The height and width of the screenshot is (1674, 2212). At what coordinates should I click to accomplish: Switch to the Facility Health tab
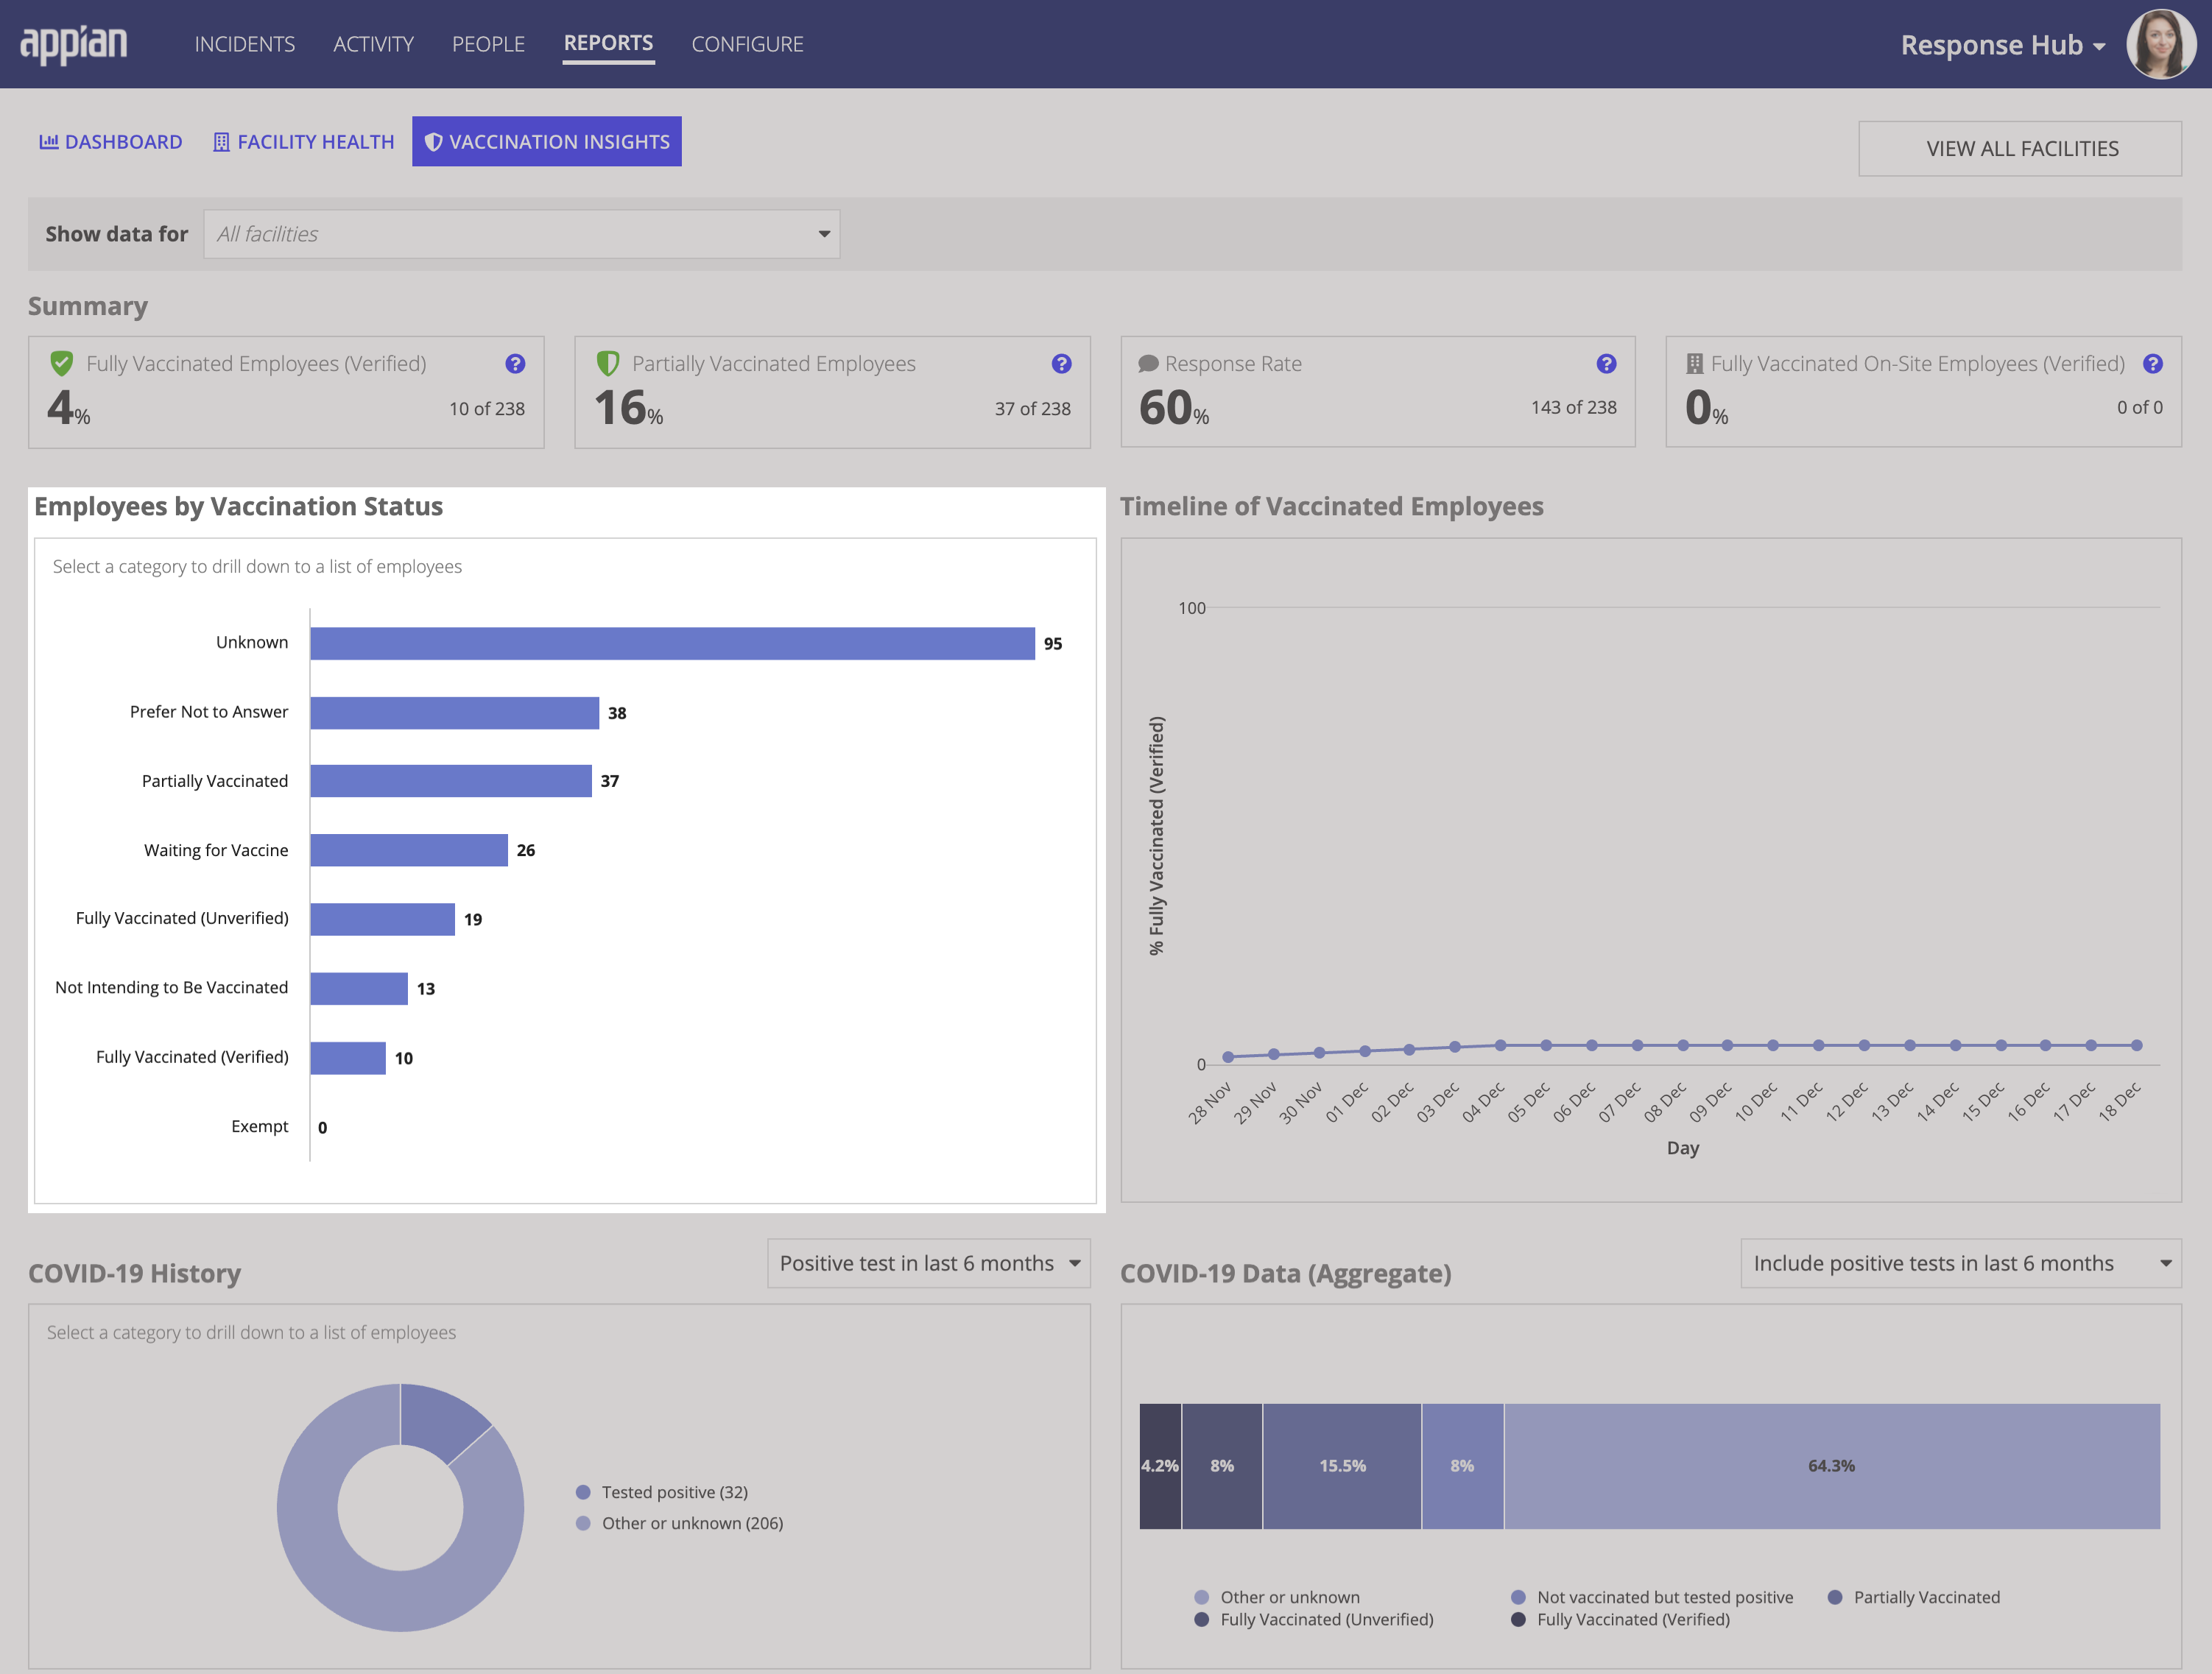(x=304, y=142)
